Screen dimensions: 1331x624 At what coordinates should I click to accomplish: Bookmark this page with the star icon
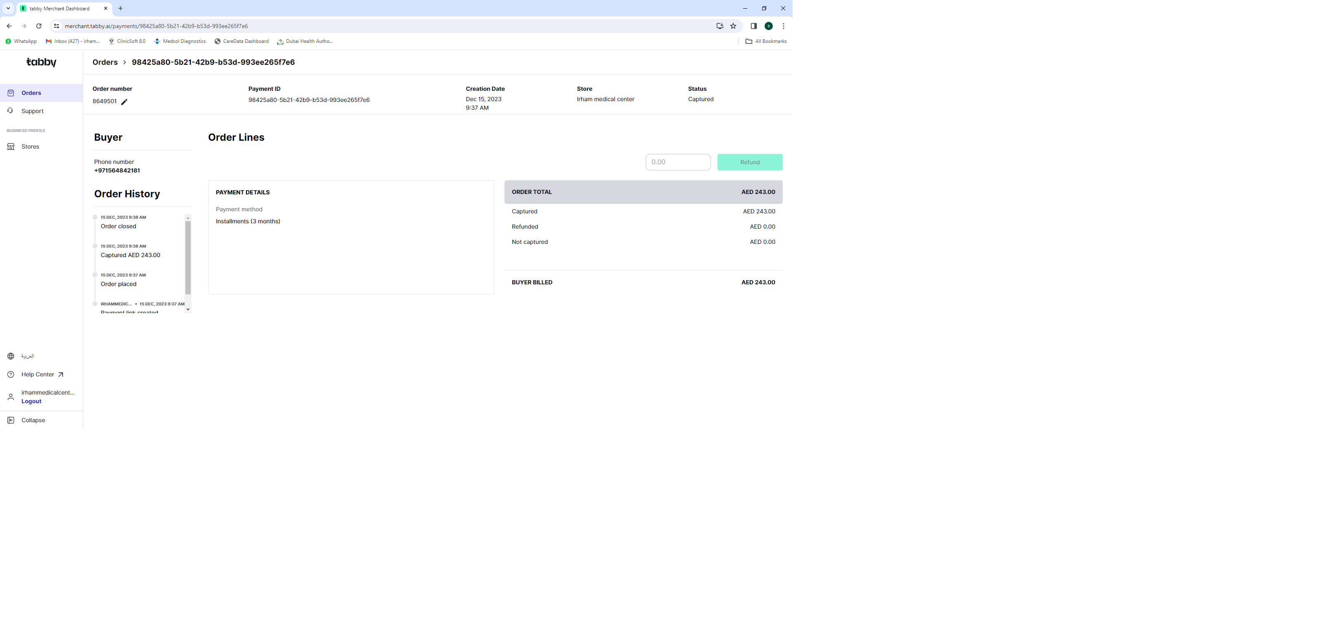coord(733,26)
